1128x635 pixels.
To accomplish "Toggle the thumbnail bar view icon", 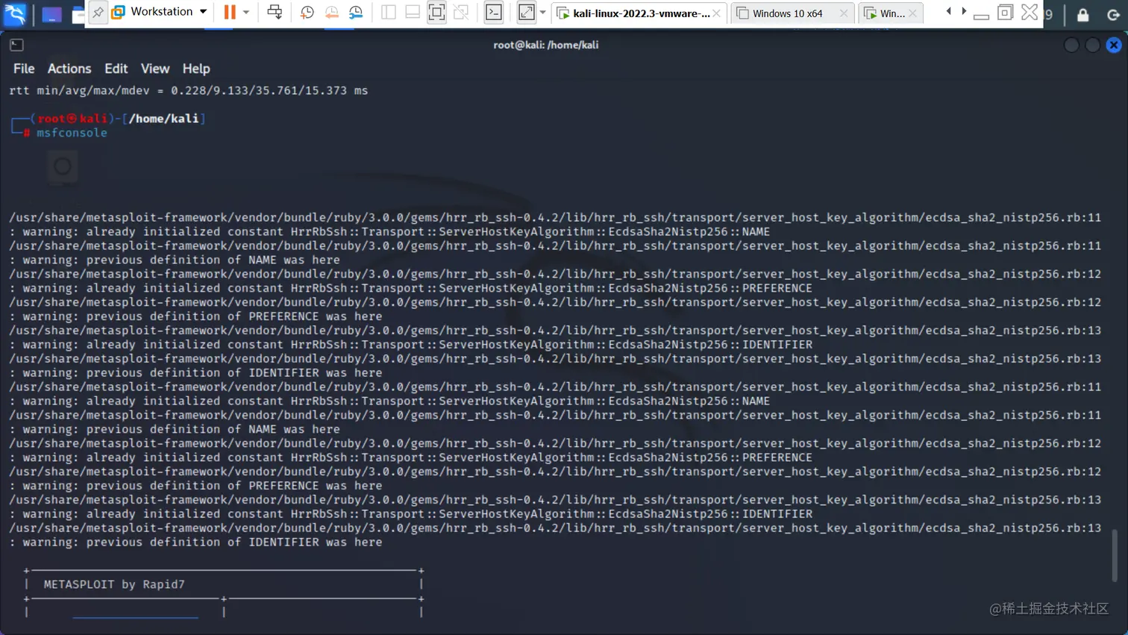I will coord(412,12).
